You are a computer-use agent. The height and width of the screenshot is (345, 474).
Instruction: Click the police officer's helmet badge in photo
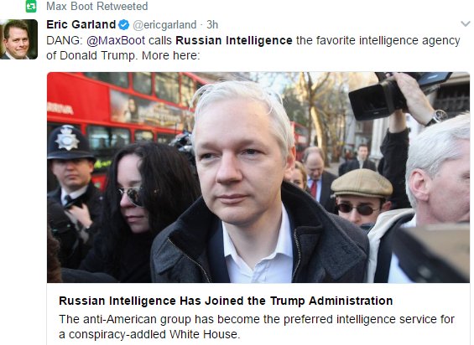coord(67,138)
